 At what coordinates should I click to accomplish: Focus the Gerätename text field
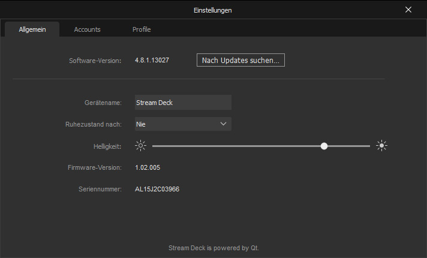click(x=182, y=103)
